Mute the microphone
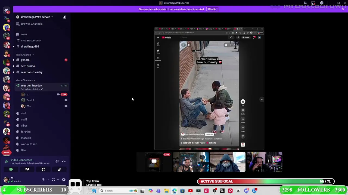The width and height of the screenshot is (348, 195). coord(43,180)
